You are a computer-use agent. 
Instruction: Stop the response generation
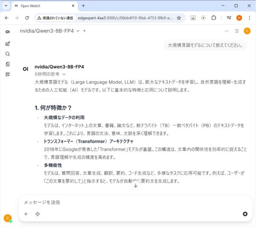pyautogui.click(x=245, y=214)
